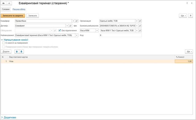The image size is (196, 120).
Task: Open the top Ще menu button
Action: (183, 16)
